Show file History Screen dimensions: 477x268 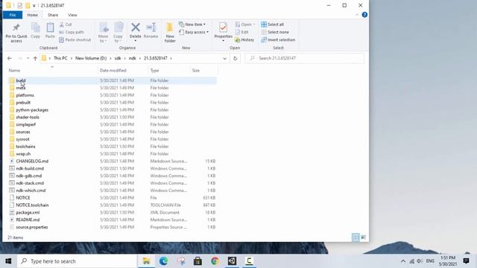244,39
